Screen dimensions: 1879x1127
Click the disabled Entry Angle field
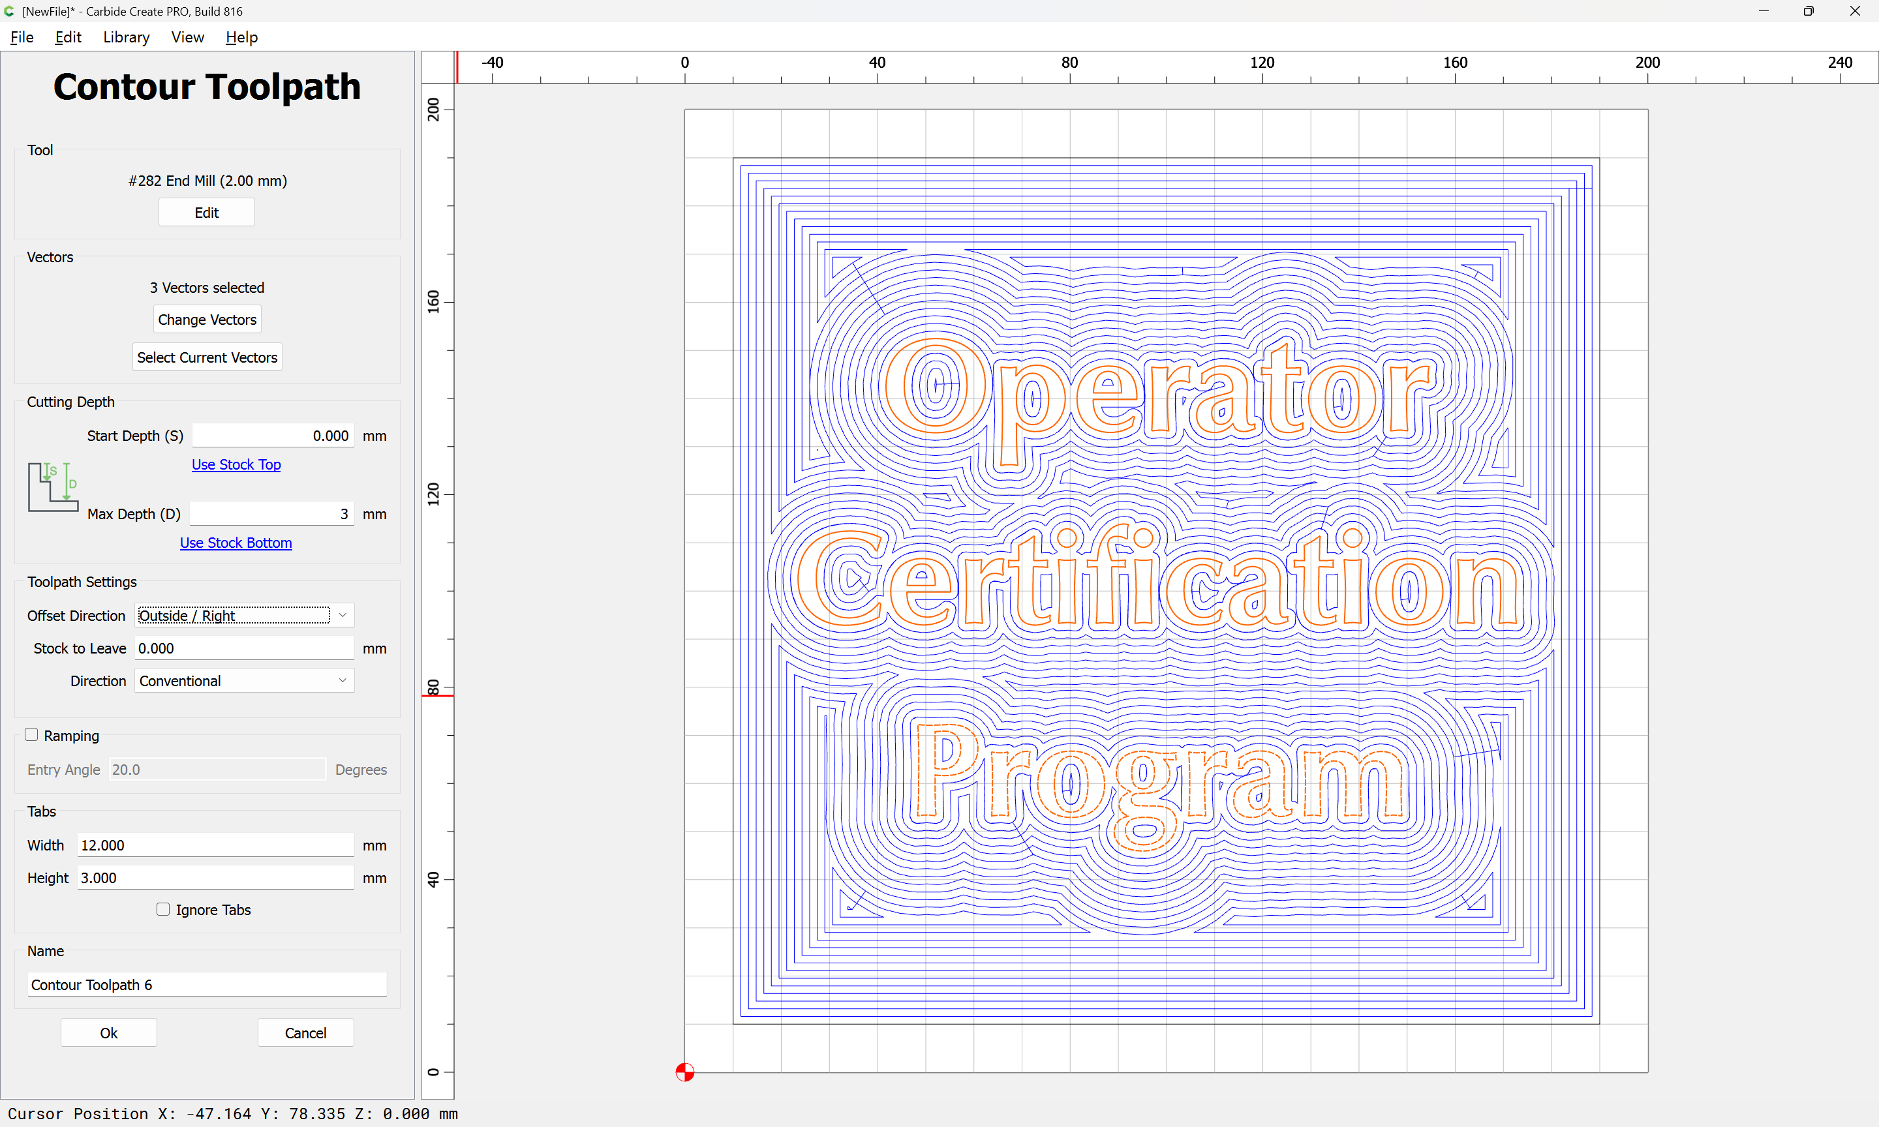coord(217,770)
